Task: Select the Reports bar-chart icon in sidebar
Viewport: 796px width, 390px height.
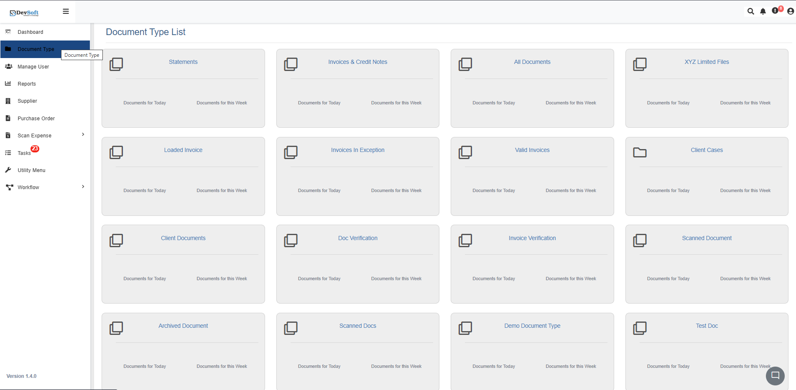Action: 9,84
